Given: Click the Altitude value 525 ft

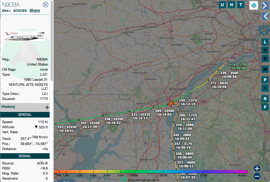Looking at the screenshot, I should click(x=43, y=127).
